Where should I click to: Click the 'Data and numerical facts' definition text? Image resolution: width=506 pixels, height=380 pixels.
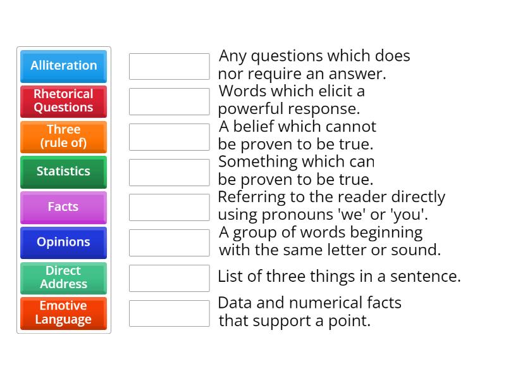pos(310,312)
